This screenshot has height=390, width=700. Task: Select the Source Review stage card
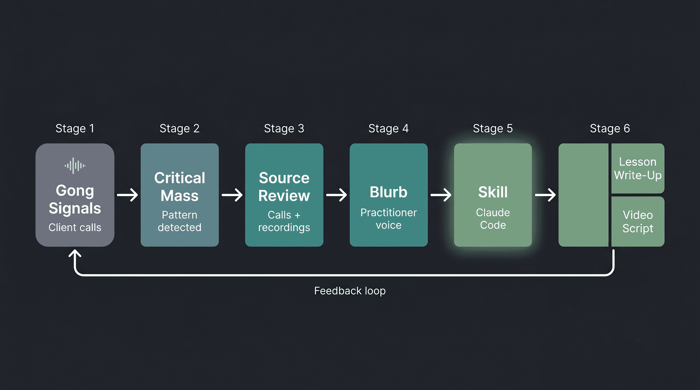click(x=284, y=195)
